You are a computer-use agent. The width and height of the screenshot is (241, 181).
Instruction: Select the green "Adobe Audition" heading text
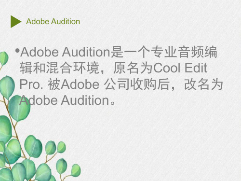click(x=53, y=22)
